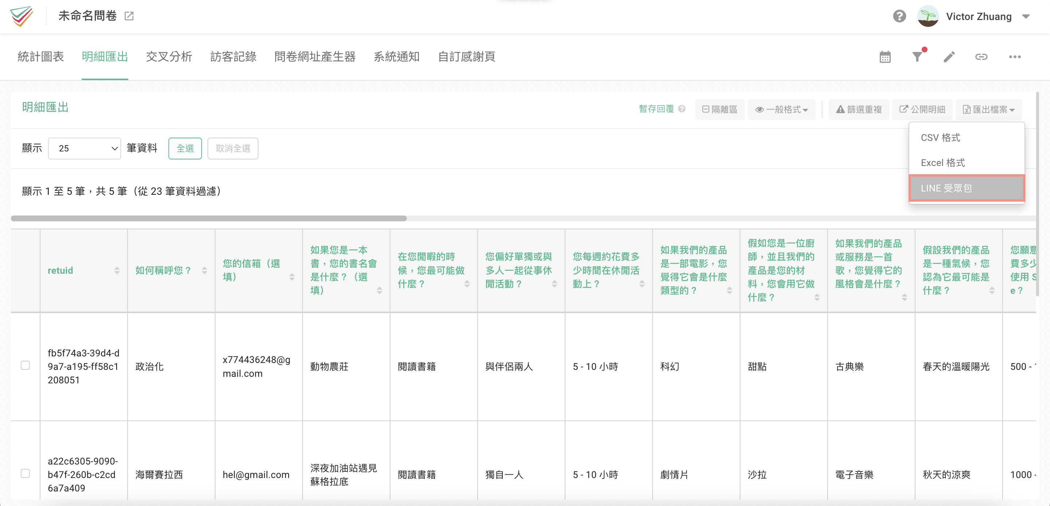This screenshot has height=506, width=1050.
Task: Switch to the 統計圖表 tab
Action: coord(41,56)
